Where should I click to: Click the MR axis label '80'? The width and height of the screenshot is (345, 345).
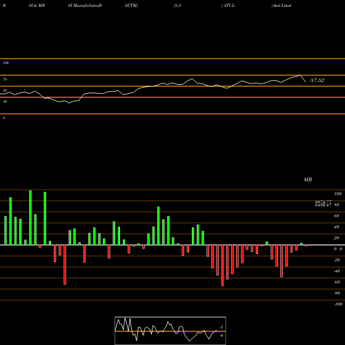tap(337, 205)
